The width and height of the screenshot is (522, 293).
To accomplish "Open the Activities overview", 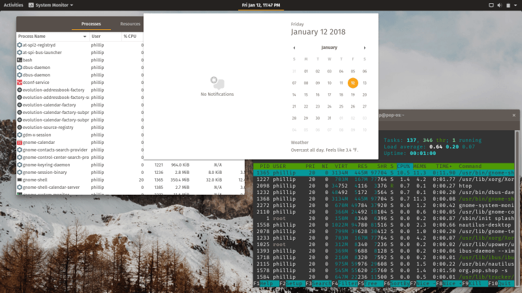I will (13, 5).
